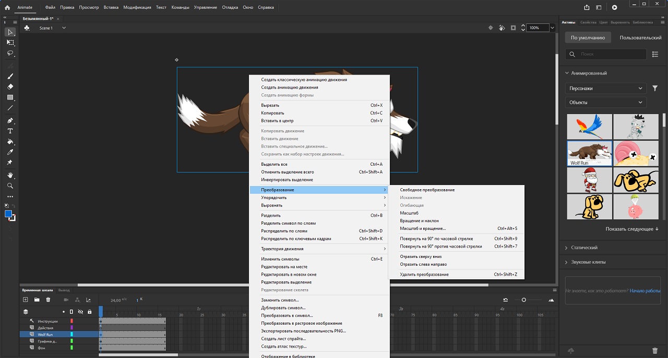
Task: Select the Wolf Run asset thumbnail
Action: click(x=589, y=153)
